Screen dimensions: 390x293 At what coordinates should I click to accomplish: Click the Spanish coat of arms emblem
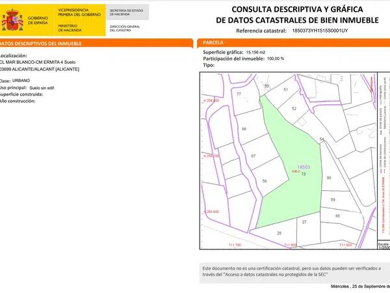(x=12, y=20)
